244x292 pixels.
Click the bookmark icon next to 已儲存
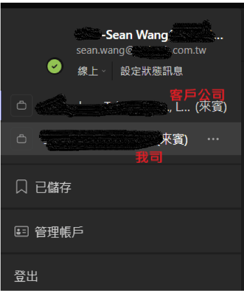(22, 187)
